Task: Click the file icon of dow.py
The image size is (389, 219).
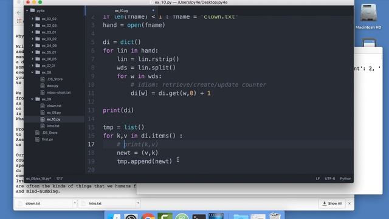Action: (x=43, y=86)
